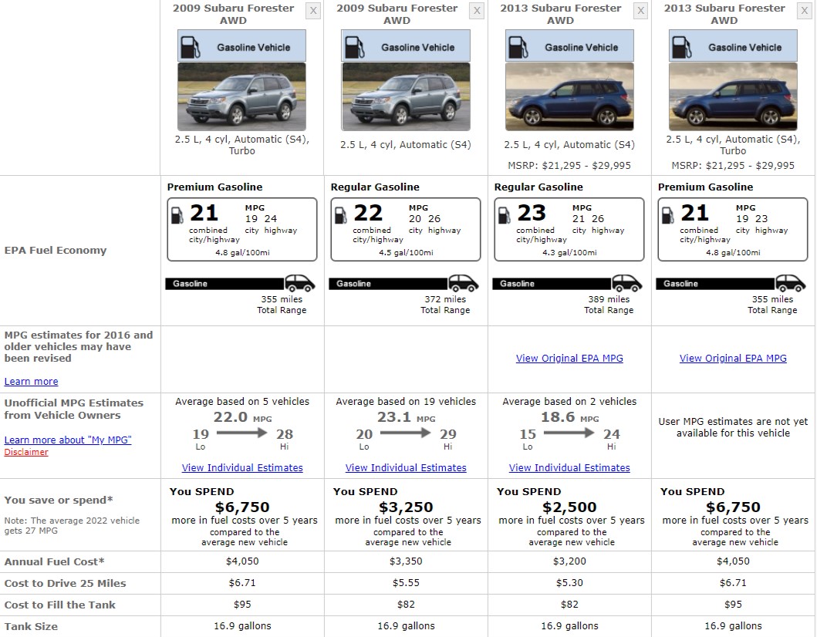Click fuel pump icon in 2013 Turbo's 21 MPG box
The height and width of the screenshot is (637, 817).
click(668, 215)
